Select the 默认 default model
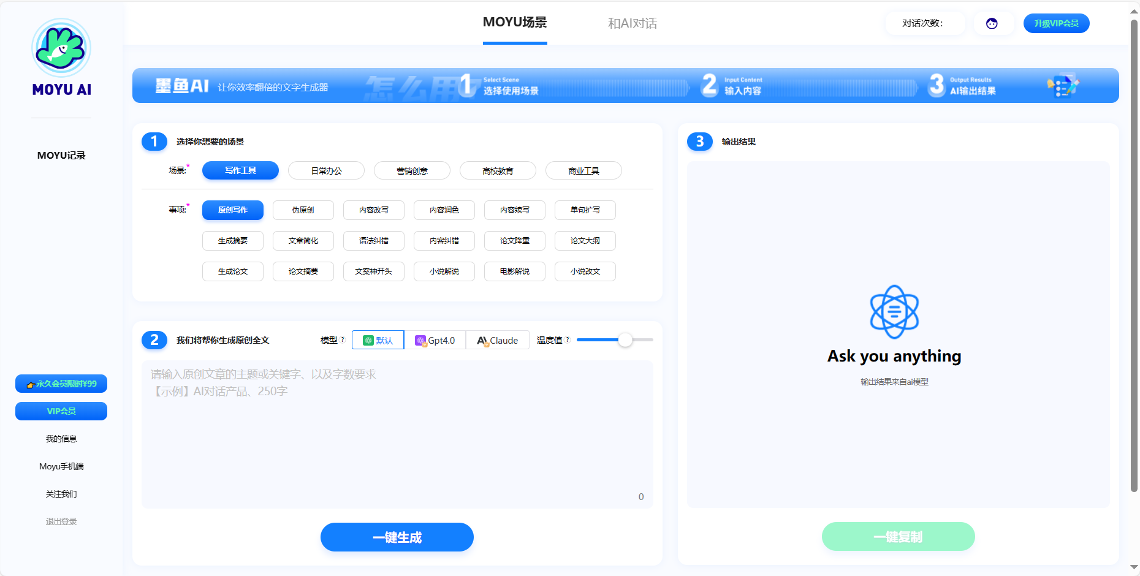This screenshot has height=576, width=1140. [378, 340]
